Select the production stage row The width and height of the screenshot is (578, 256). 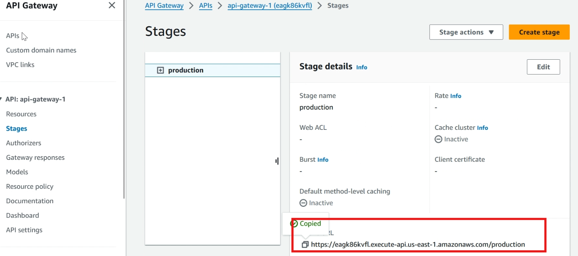213,70
